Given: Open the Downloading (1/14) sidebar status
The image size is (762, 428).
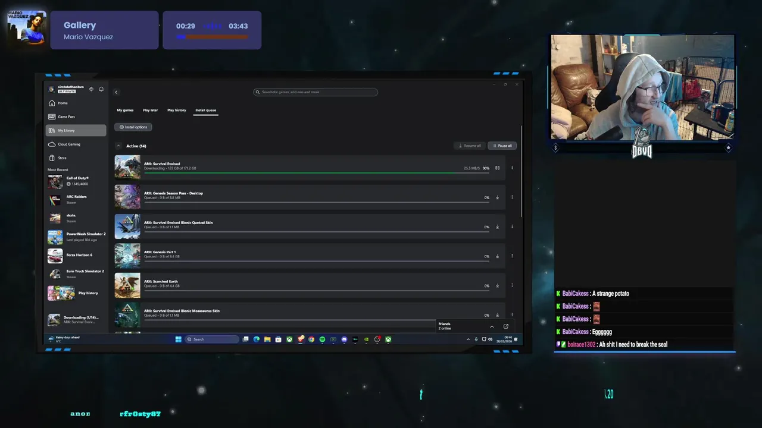Looking at the screenshot, I should click(76, 319).
